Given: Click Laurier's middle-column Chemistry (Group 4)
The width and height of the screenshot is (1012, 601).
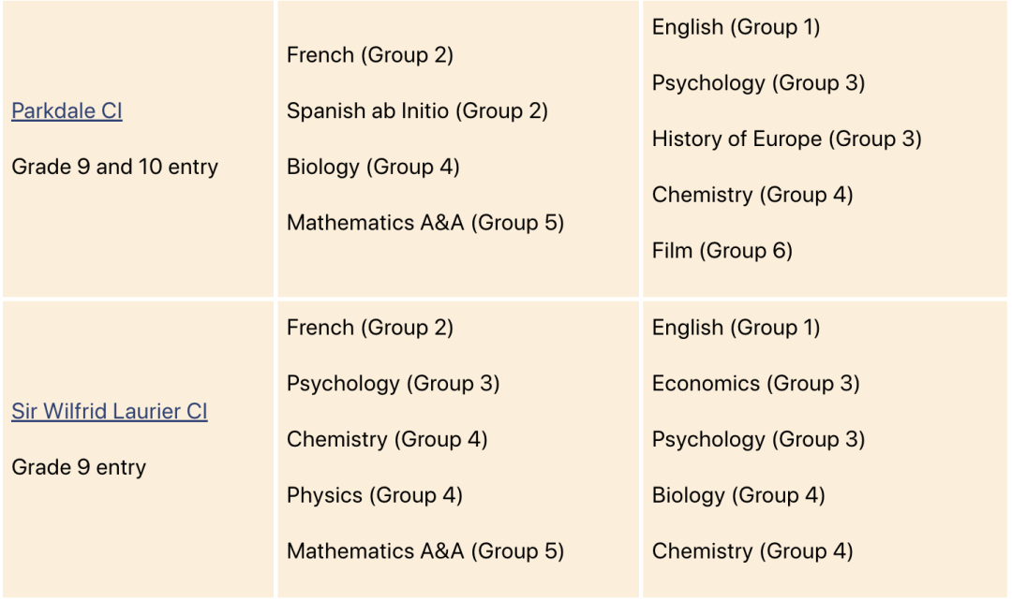Looking at the screenshot, I should (387, 440).
